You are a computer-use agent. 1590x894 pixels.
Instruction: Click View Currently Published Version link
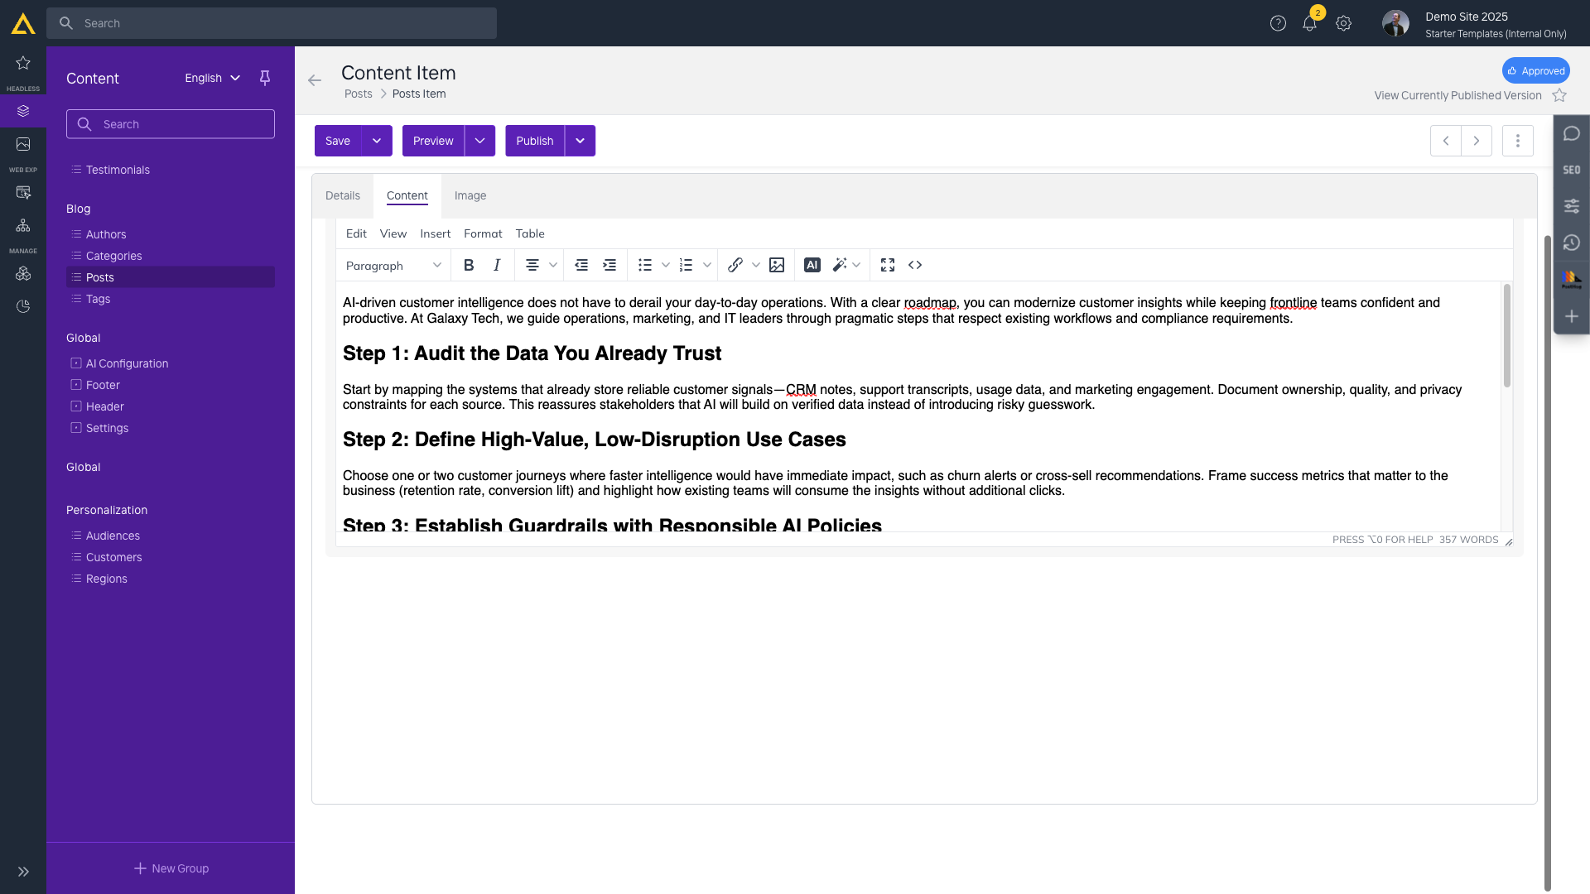click(1457, 95)
